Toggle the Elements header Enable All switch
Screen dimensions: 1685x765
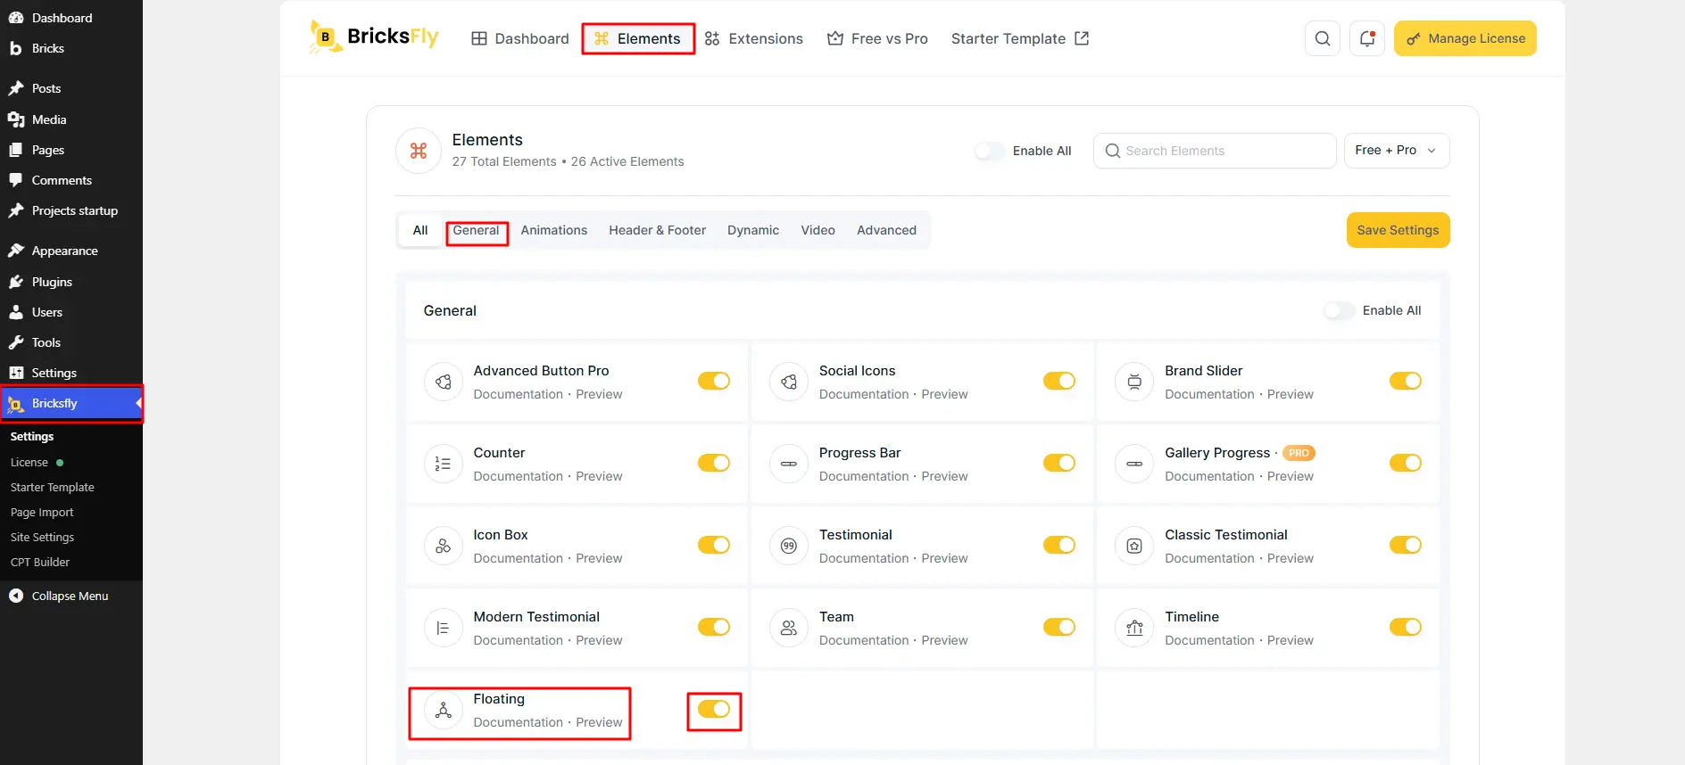(x=990, y=151)
